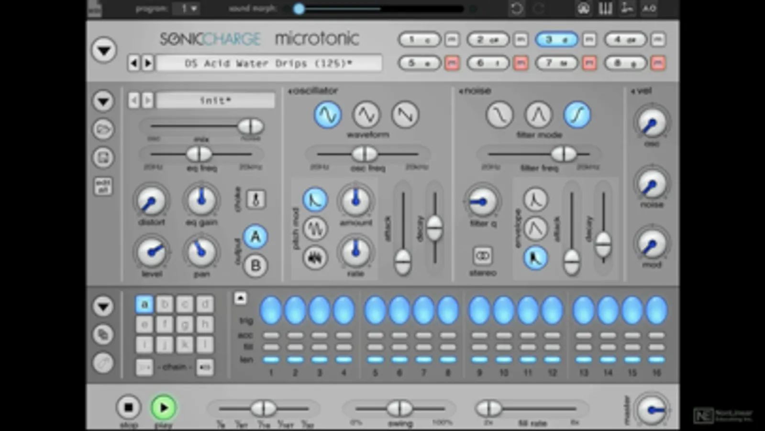
Task: Toggle the step 1 trigger
Action: [271, 309]
